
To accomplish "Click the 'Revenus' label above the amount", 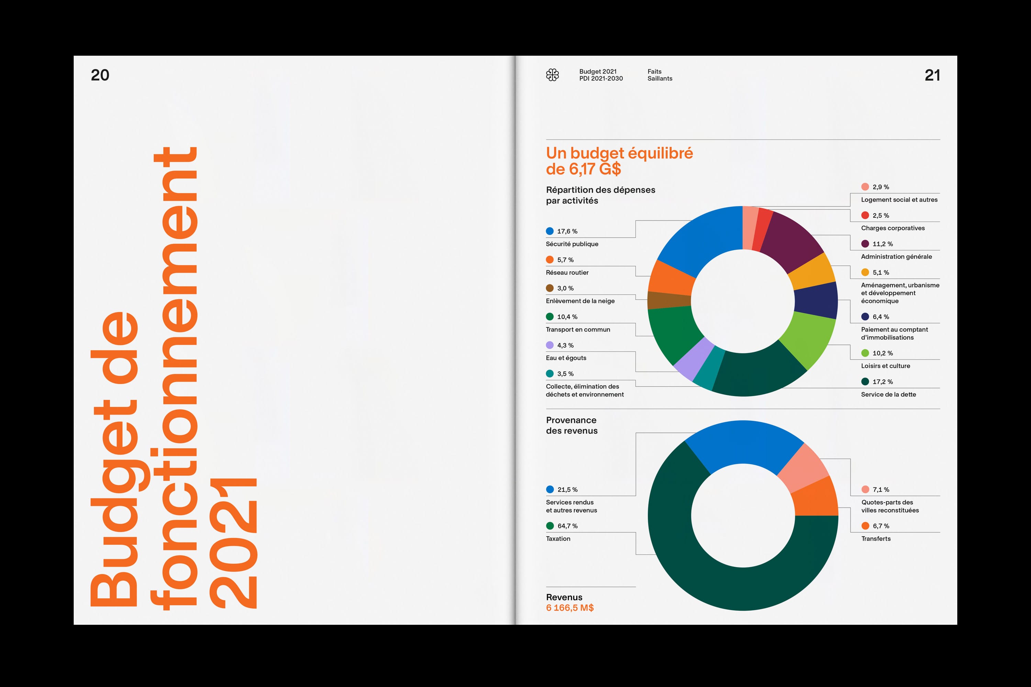I will [x=564, y=597].
